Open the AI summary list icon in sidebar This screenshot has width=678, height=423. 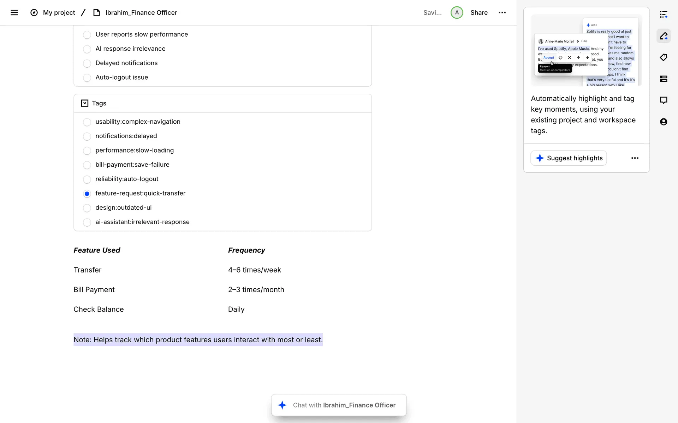(664, 14)
